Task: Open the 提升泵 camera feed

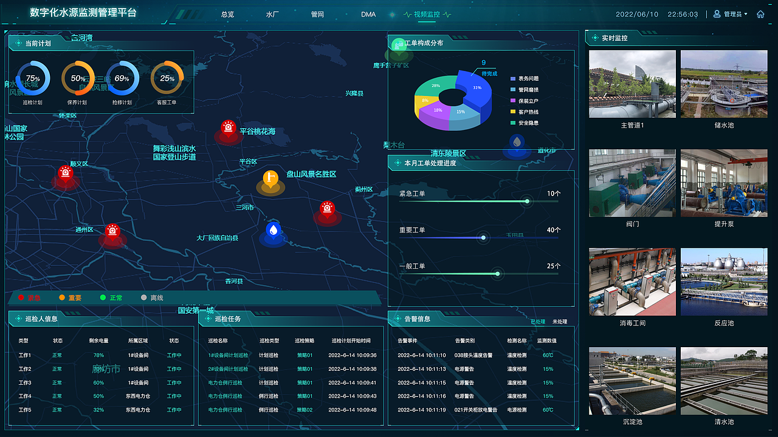Action: (x=724, y=183)
